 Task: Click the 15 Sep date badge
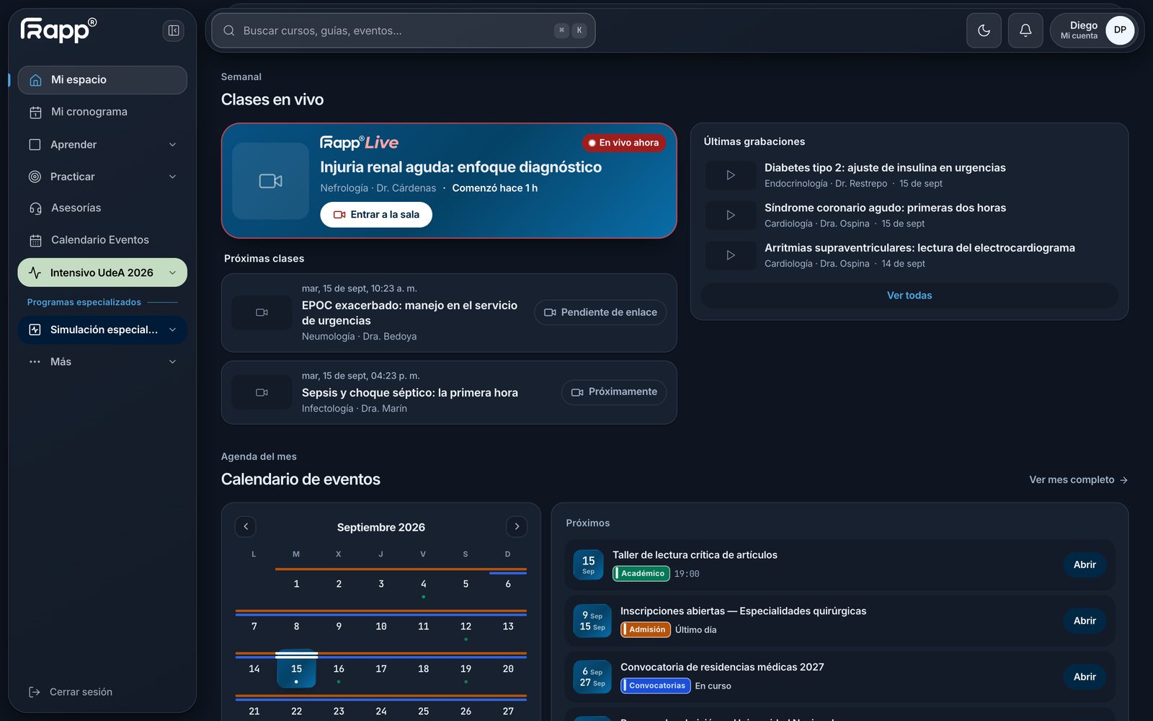[589, 565]
